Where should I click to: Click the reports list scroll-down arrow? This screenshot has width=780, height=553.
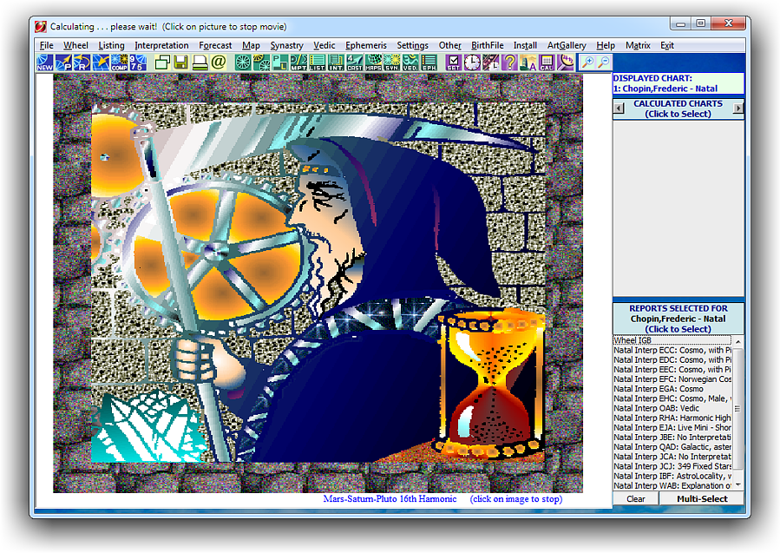(x=738, y=484)
